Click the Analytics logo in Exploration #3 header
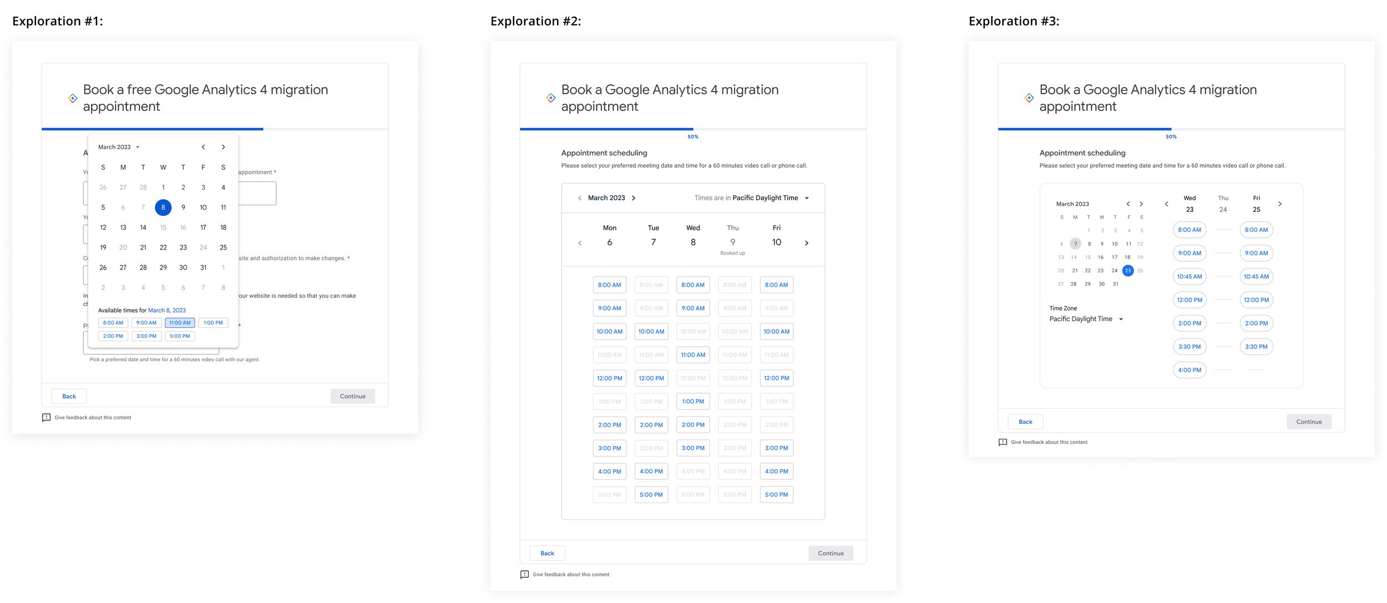Image resolution: width=1387 pixels, height=603 pixels. pyautogui.click(x=1029, y=98)
